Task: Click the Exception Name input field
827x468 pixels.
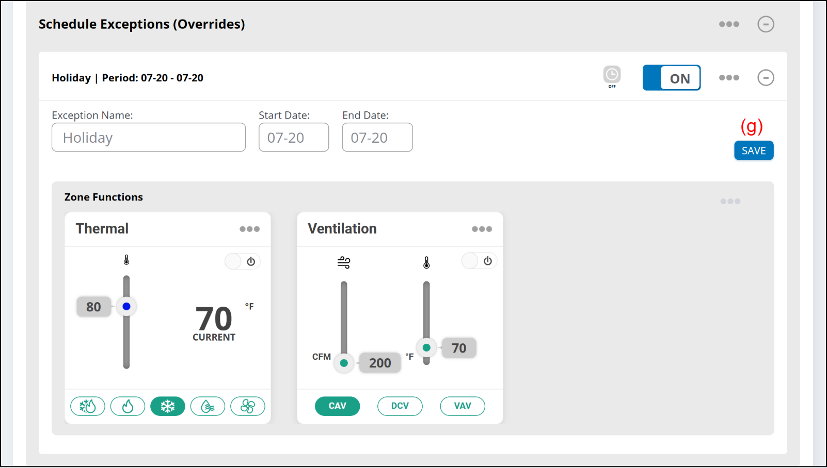Action: pos(149,138)
